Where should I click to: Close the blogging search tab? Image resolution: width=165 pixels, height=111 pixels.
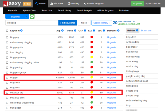coord(26,17)
